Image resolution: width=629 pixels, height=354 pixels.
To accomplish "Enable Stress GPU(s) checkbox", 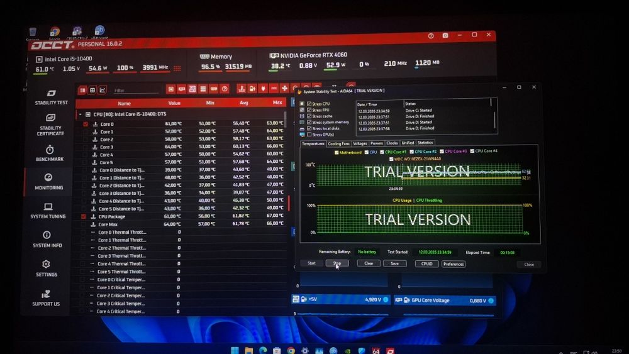I will [309, 135].
